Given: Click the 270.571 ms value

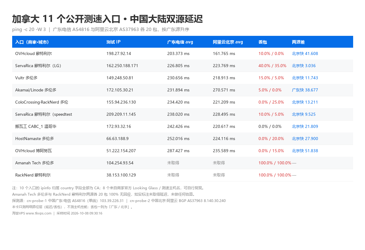Looking at the screenshot, I should 224,90.
